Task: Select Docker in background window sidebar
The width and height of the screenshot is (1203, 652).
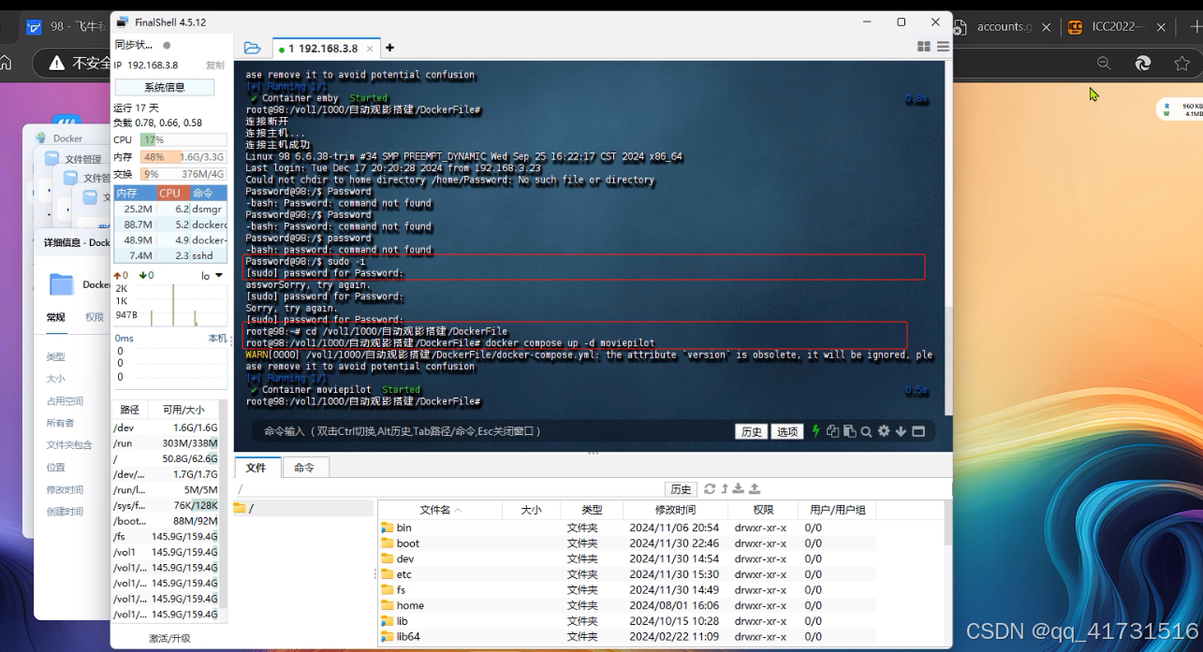Action: point(67,138)
